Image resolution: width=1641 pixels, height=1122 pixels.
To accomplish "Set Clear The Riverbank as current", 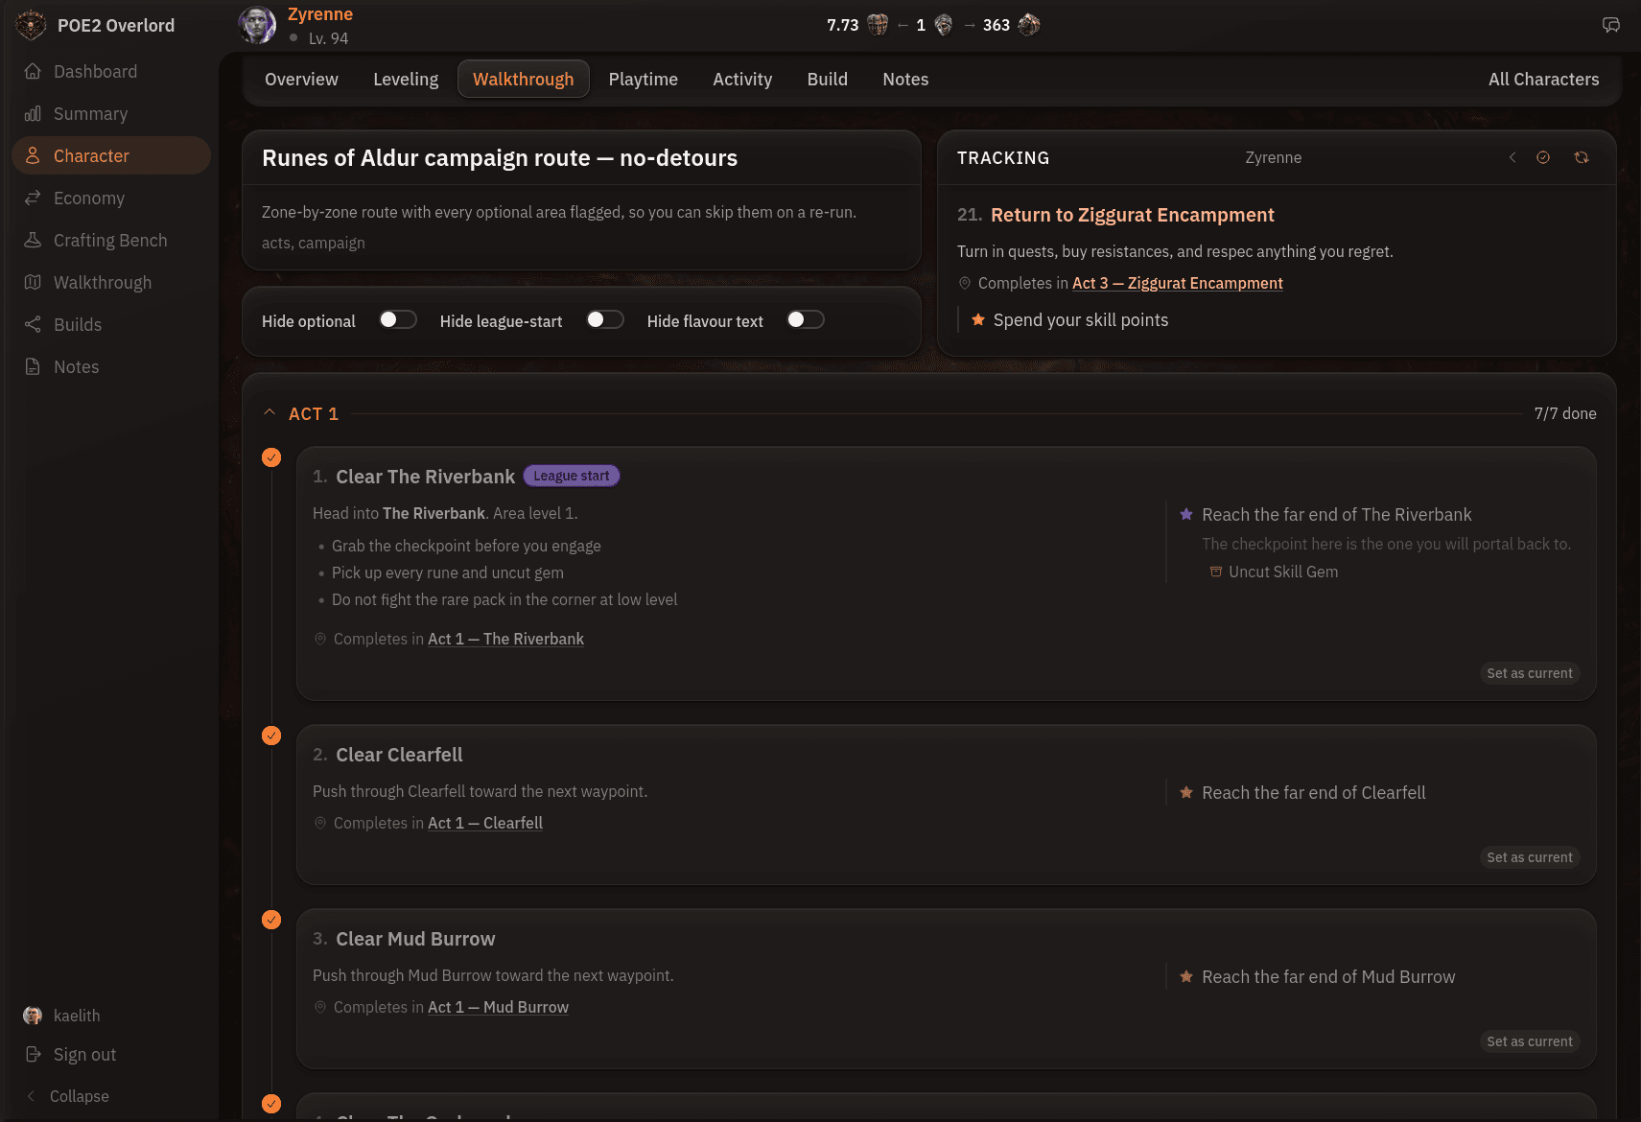I will tap(1530, 673).
